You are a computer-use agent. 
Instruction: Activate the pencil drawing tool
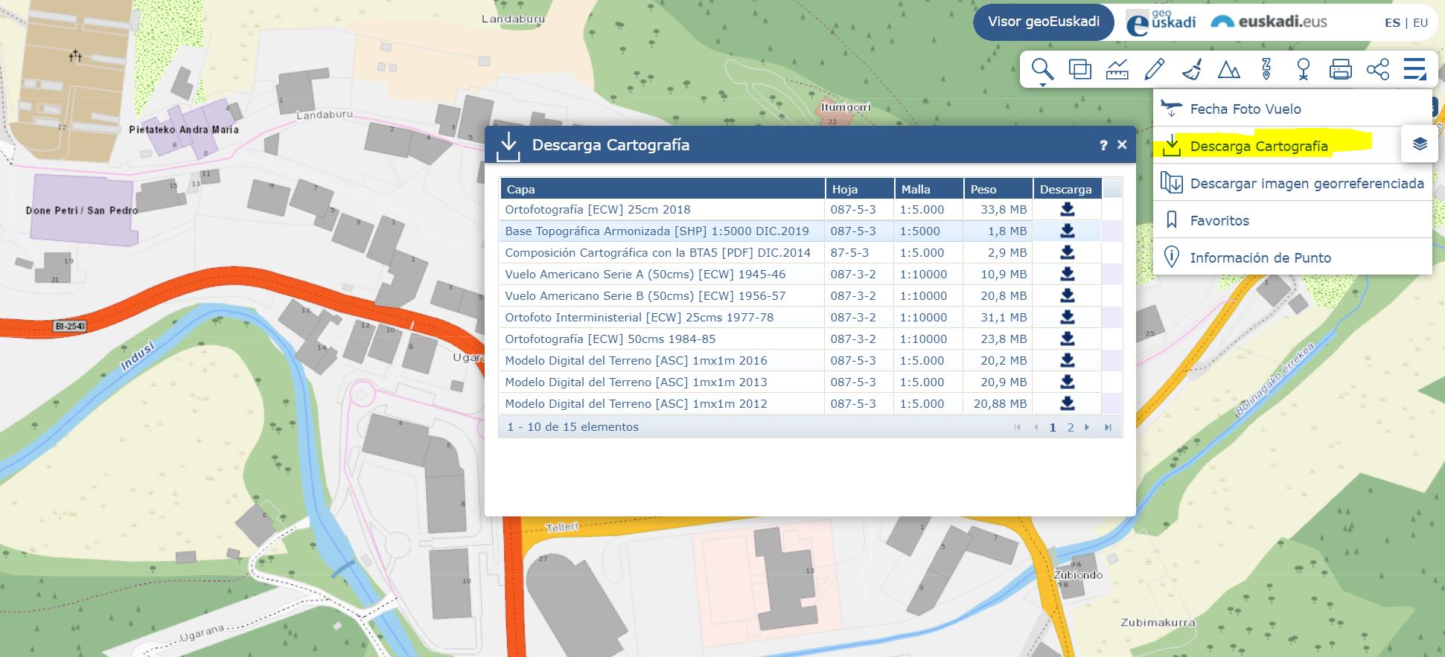1154,70
